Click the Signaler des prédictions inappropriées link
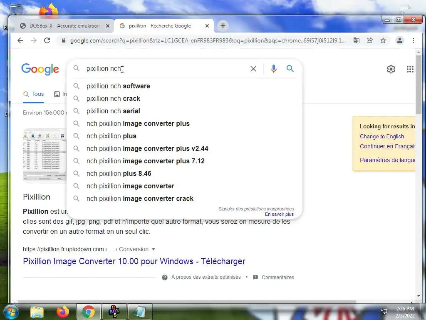426x320 pixels. pos(256,209)
